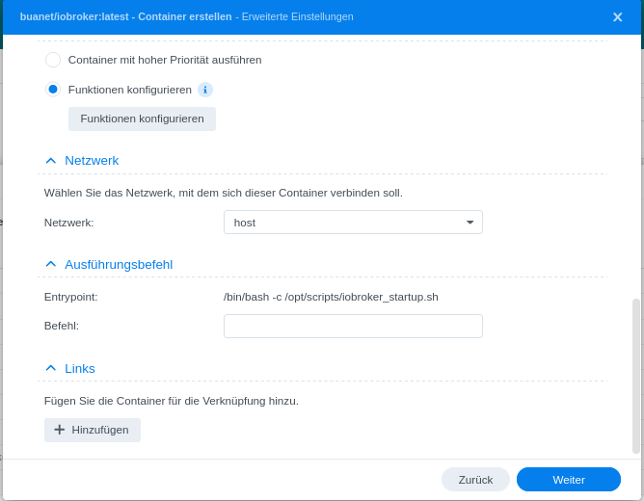
Task: Select the Funktionen konfigurieren radio option
Action: 53,90
